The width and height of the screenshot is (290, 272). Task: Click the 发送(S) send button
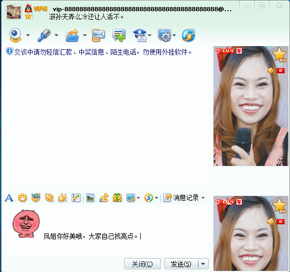coord(181,264)
